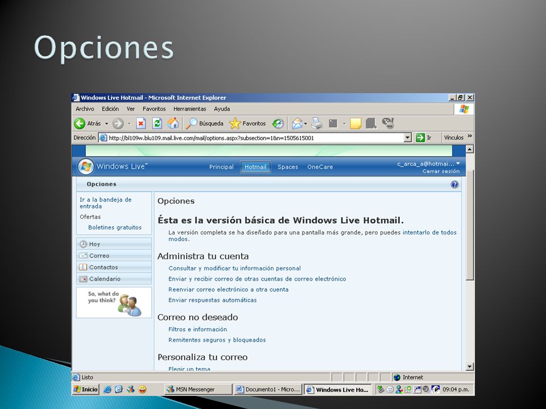This screenshot has width=546, height=409.
Task: Select Hoy in the sidebar
Action: coord(114,244)
